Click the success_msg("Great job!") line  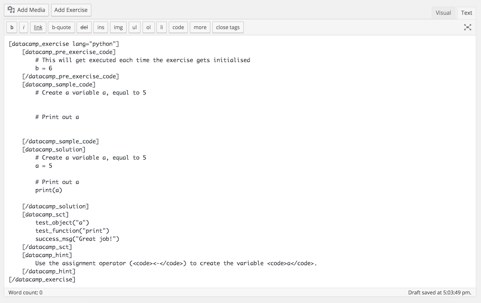[x=77, y=239]
